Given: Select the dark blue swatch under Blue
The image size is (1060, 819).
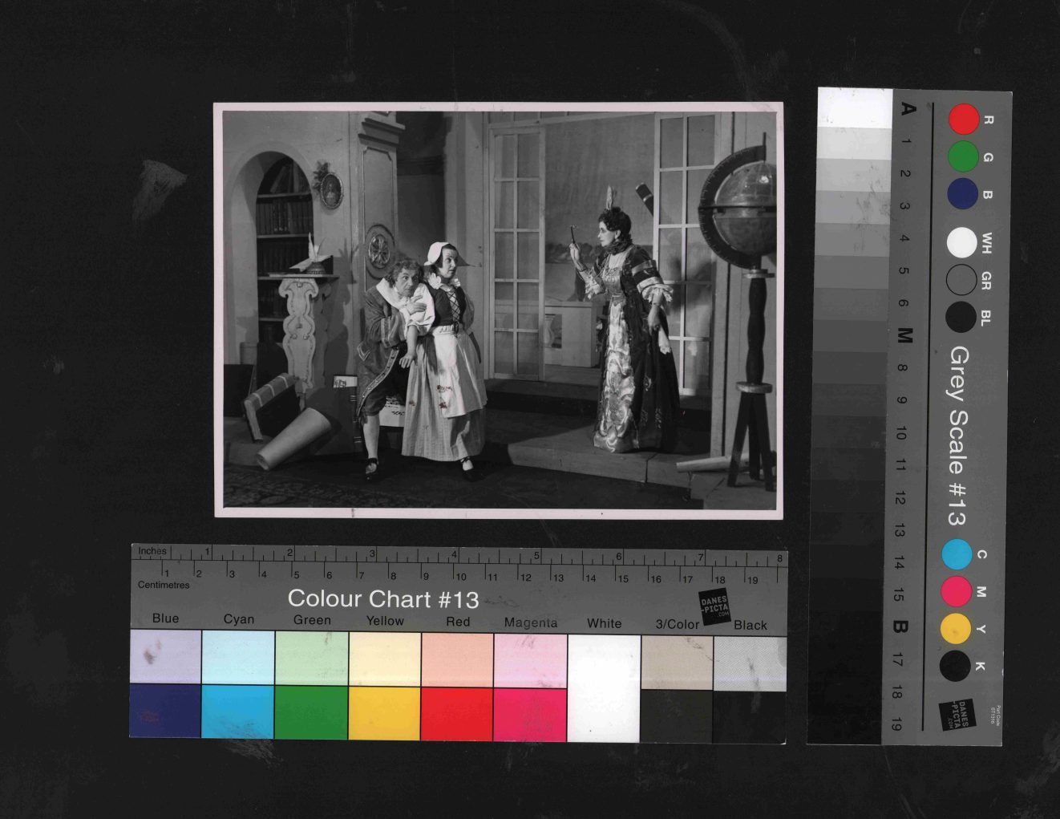Looking at the screenshot, I should 165,712.
